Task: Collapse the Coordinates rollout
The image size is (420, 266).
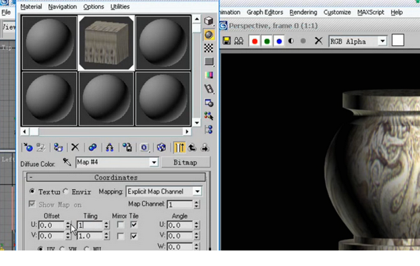Action: pos(116,178)
